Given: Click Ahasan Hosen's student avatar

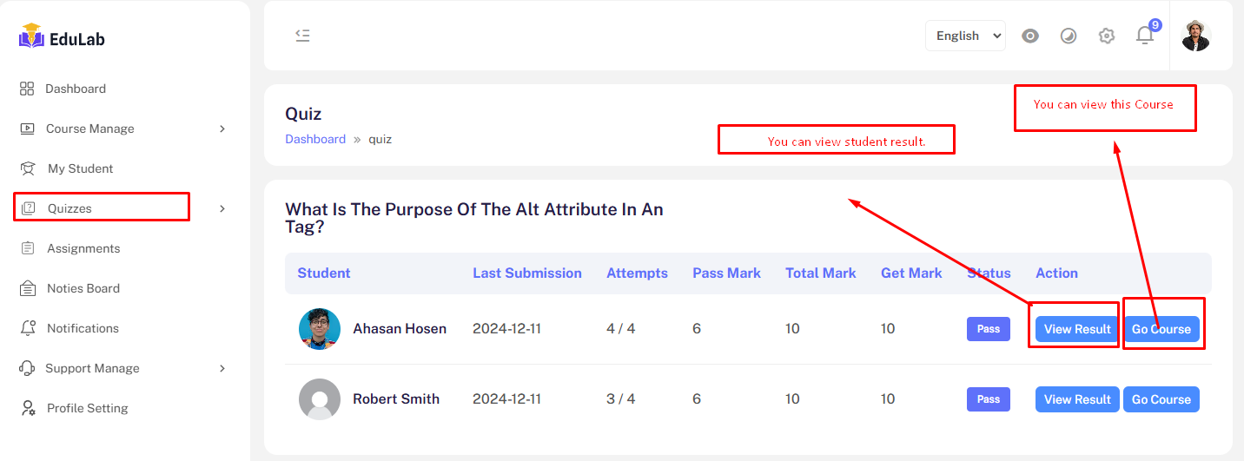Looking at the screenshot, I should [x=320, y=329].
